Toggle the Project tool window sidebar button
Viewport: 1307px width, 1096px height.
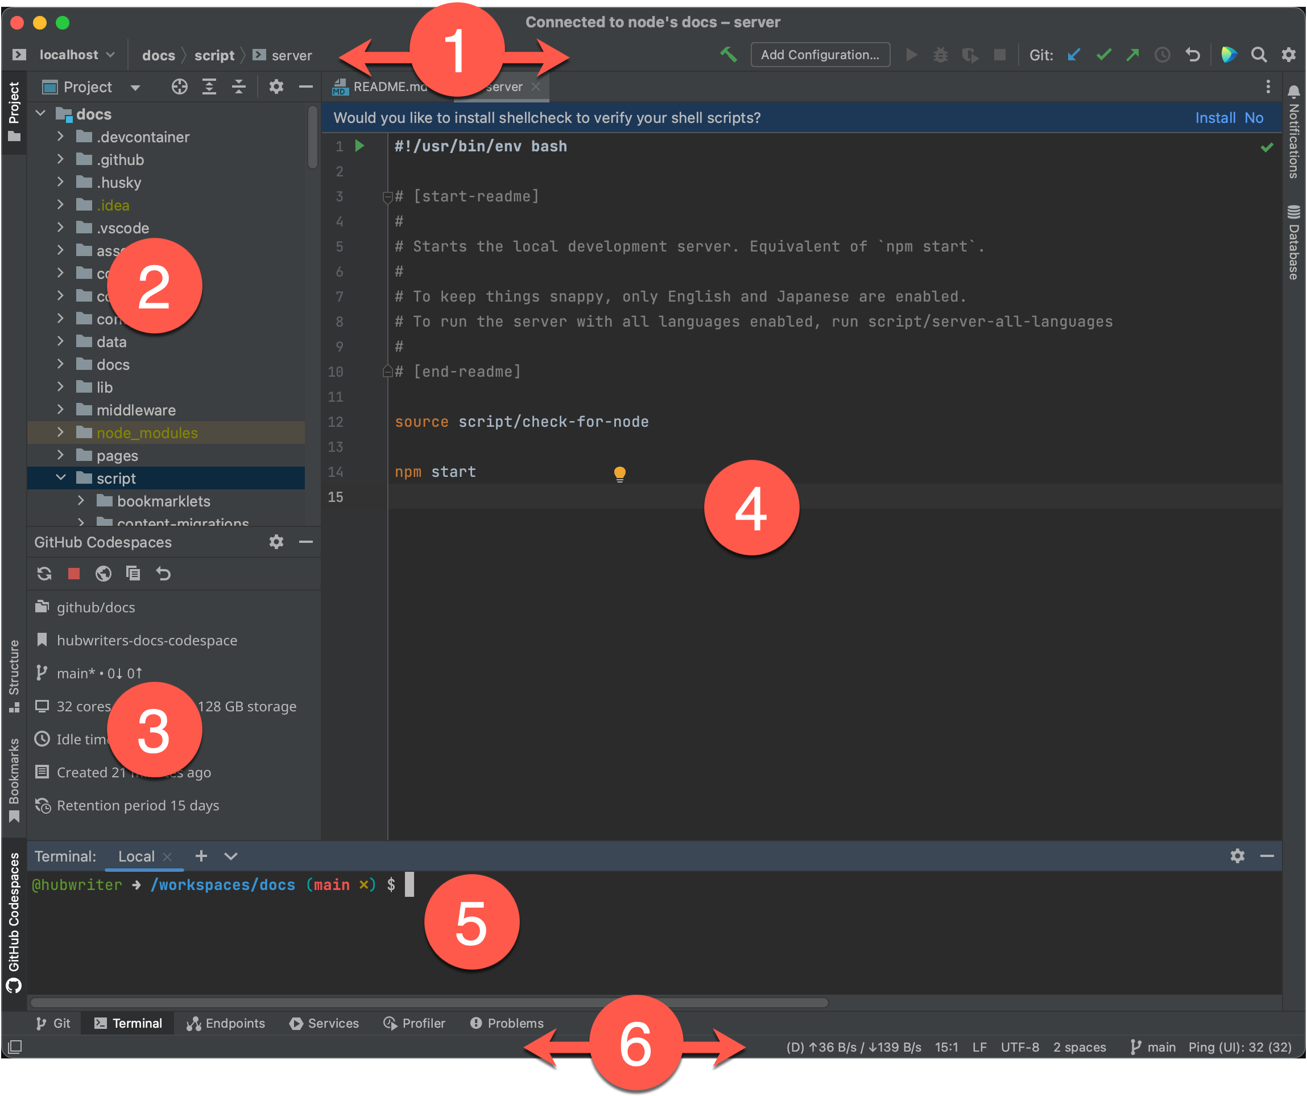14,112
